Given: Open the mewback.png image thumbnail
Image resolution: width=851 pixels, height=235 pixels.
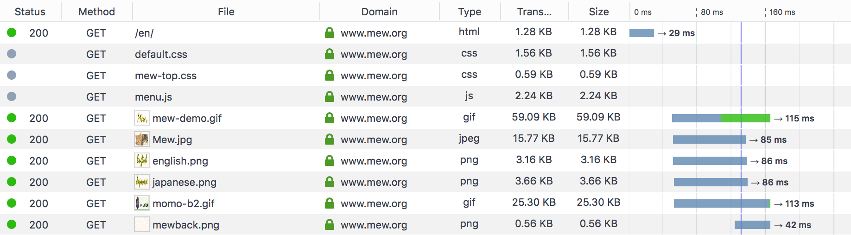Looking at the screenshot, I should pyautogui.click(x=142, y=224).
